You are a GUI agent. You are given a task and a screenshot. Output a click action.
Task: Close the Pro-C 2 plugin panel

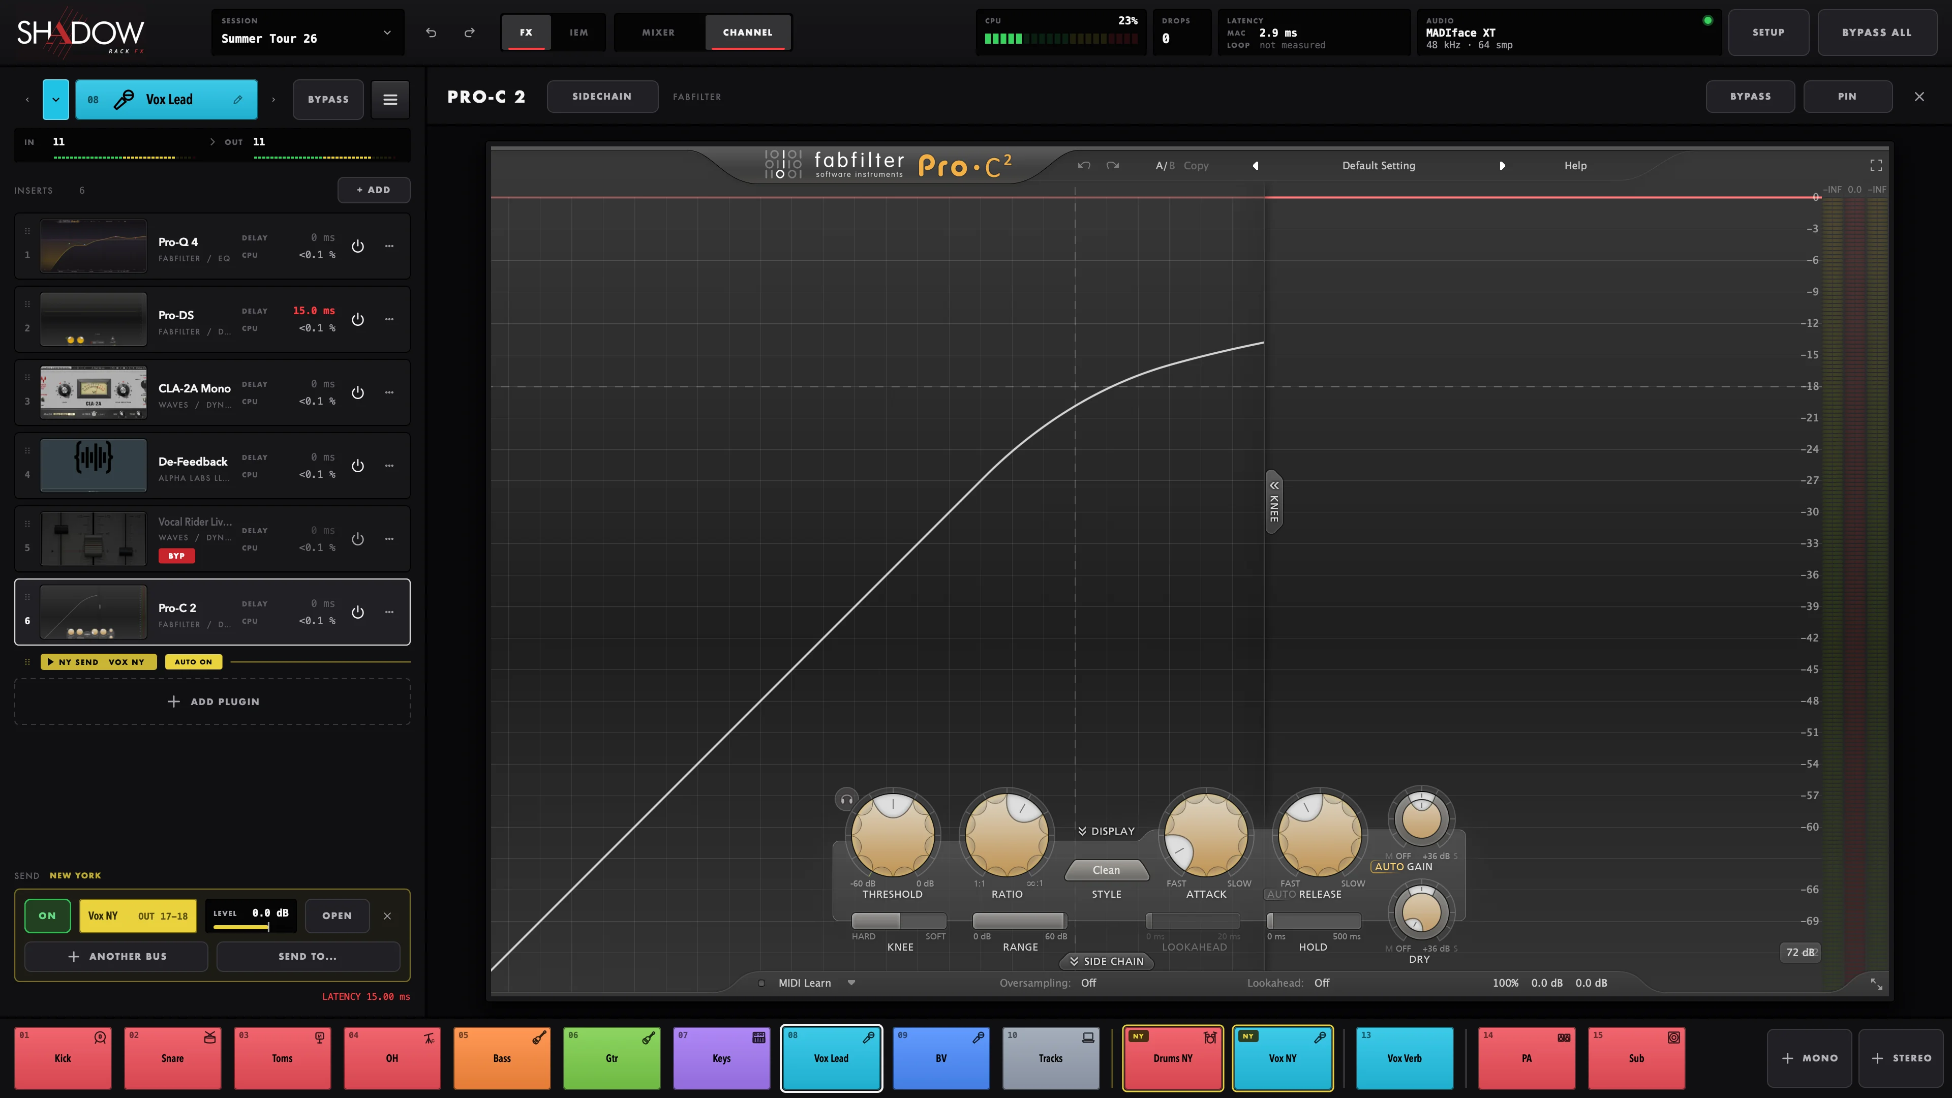pyautogui.click(x=1919, y=96)
